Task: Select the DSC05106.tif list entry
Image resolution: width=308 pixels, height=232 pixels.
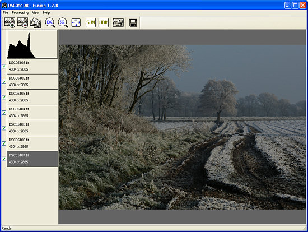Action: (32, 143)
